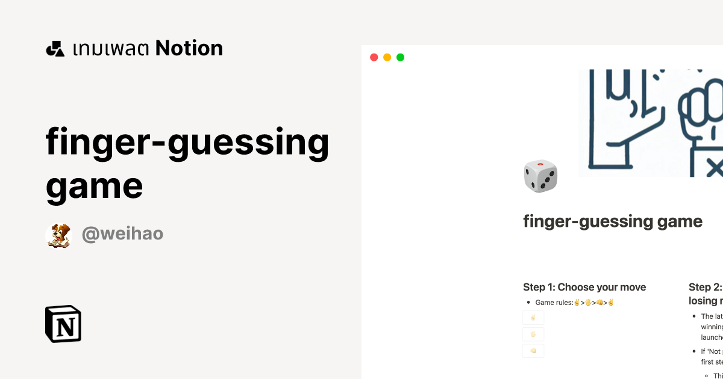Image resolution: width=723 pixels, height=379 pixels.
Task: Click the scissors move button
Action: tap(533, 318)
